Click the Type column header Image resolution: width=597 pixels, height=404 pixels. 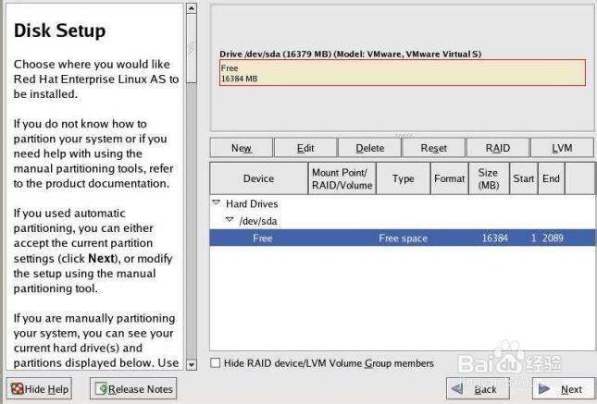[x=404, y=178]
